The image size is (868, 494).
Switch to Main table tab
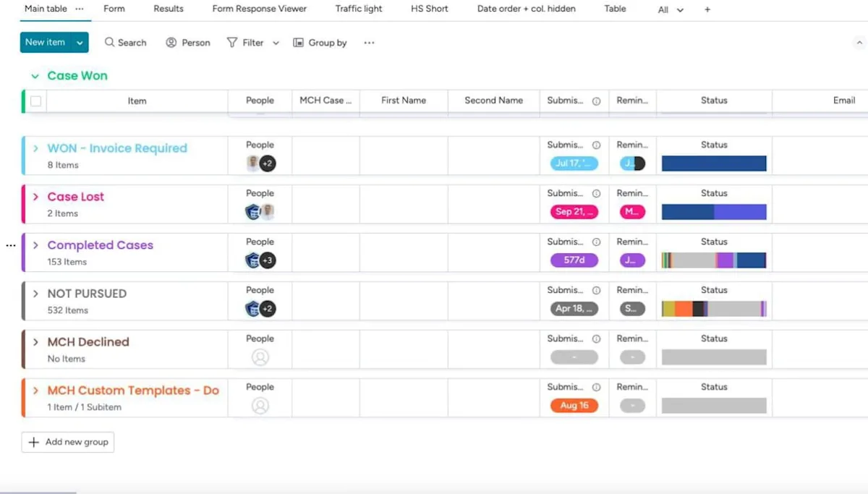coord(46,9)
